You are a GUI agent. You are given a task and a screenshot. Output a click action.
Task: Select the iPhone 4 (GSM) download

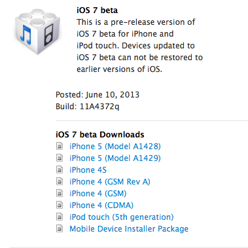click(x=98, y=194)
